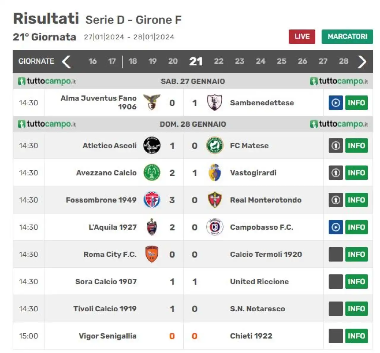This screenshot has height=353, width=380.
Task: Click the grey upload icon for Atletico Ascoli match
Action: point(335,145)
